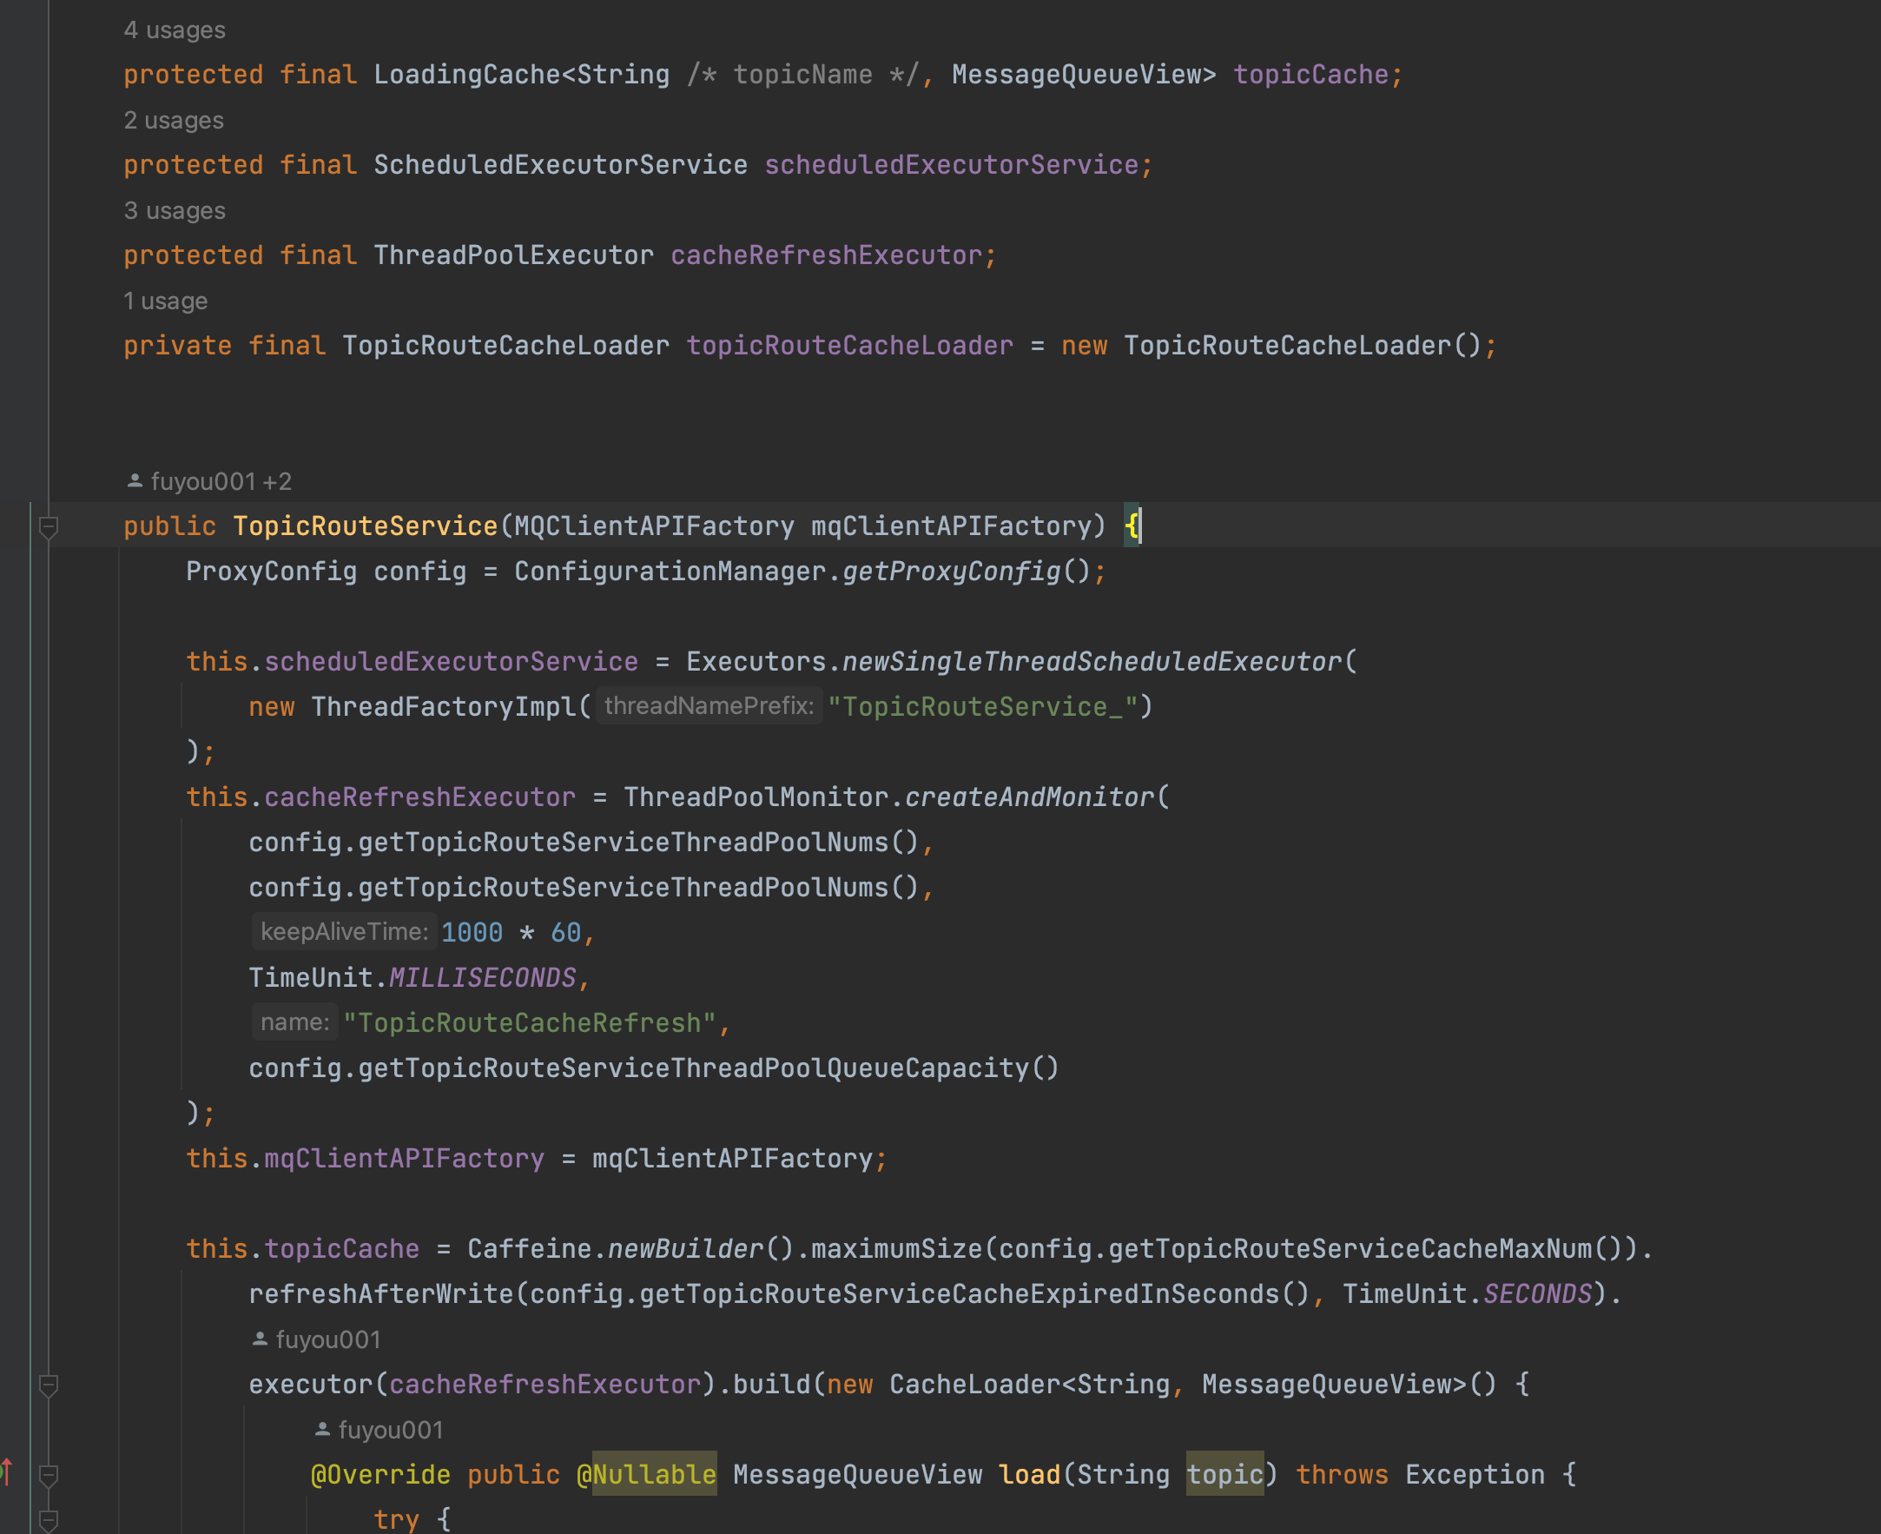Open the 2 usages hint above scheduledExecutorService
The height and width of the screenshot is (1534, 1881).
point(174,119)
